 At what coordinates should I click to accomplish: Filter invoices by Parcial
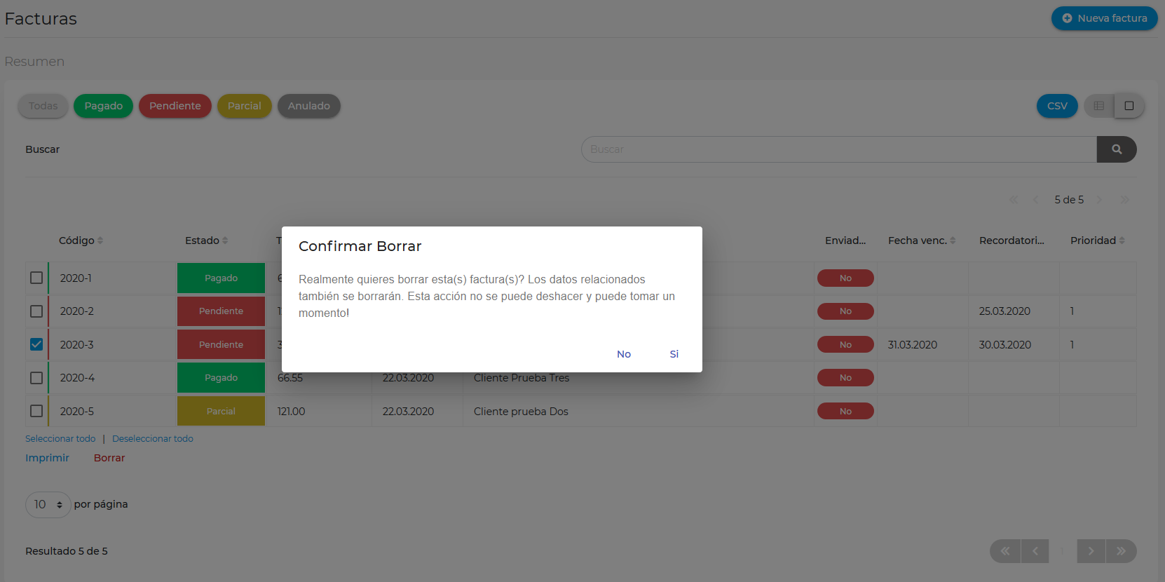coord(244,106)
